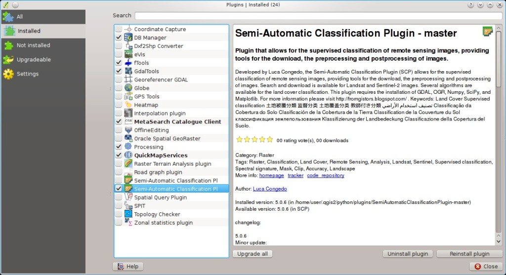
Task: Select the Topology Checker row
Action: (171, 214)
